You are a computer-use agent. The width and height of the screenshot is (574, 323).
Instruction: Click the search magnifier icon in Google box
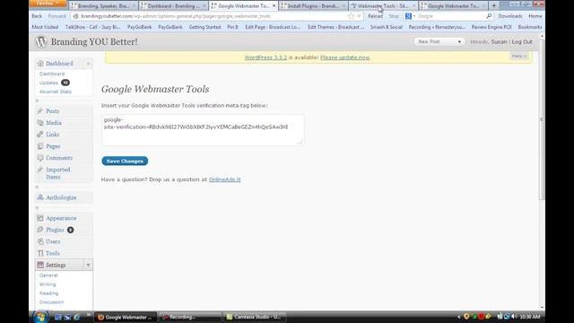489,16
